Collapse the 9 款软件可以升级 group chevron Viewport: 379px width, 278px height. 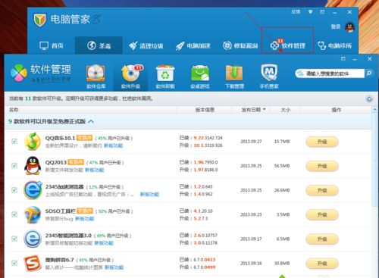(x=91, y=121)
